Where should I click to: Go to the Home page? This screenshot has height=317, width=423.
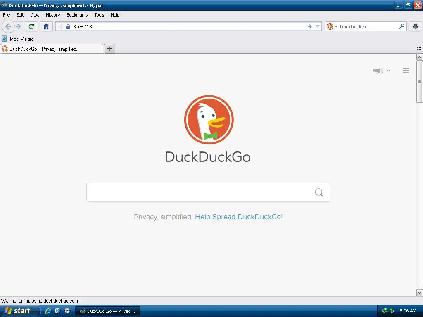click(x=46, y=26)
